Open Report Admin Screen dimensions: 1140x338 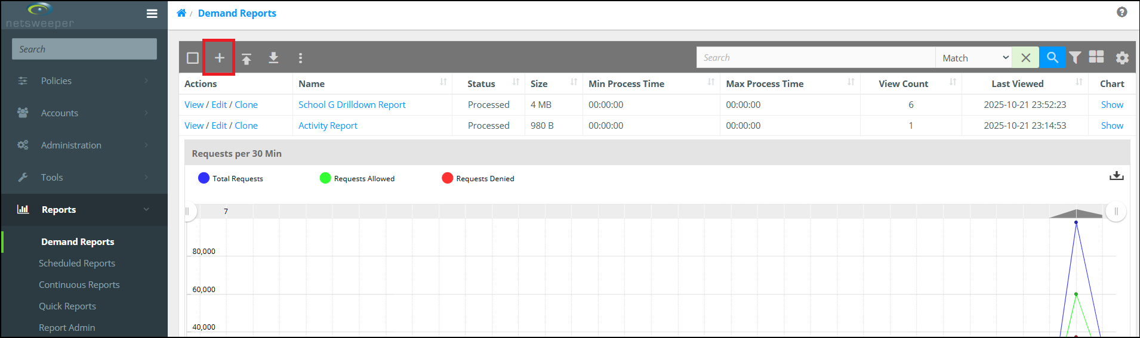pos(67,327)
